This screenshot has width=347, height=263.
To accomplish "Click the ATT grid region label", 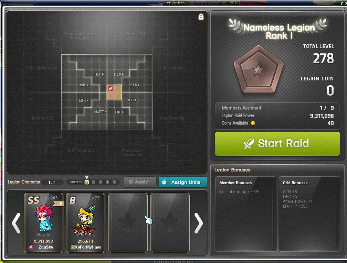I will point(132,100).
